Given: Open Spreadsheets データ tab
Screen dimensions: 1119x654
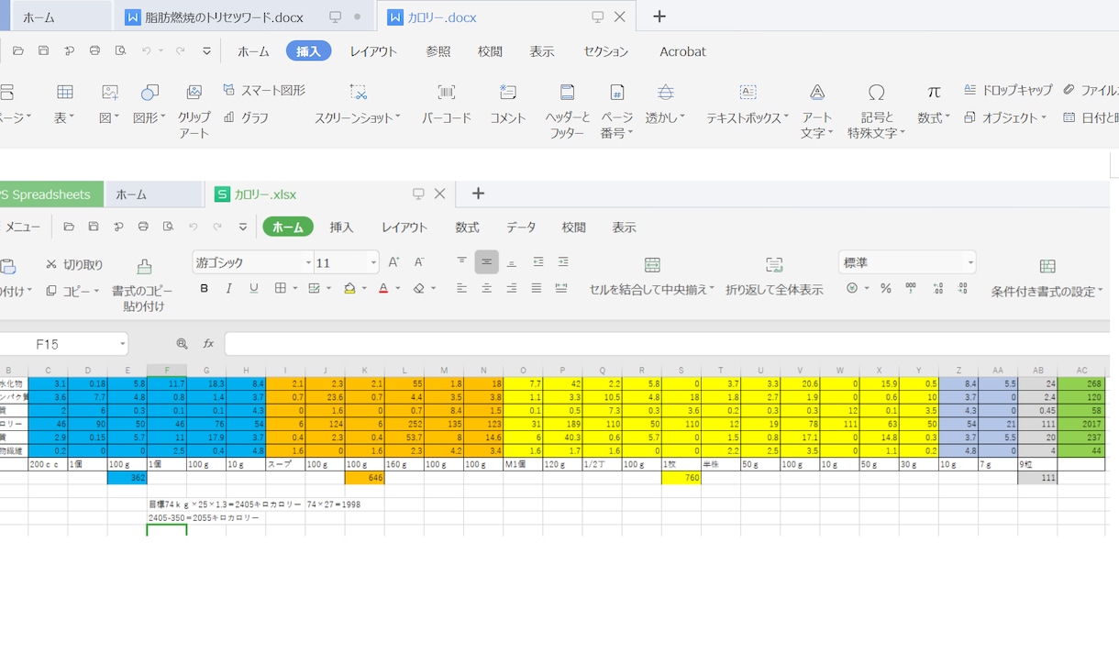Looking at the screenshot, I should pos(521,227).
